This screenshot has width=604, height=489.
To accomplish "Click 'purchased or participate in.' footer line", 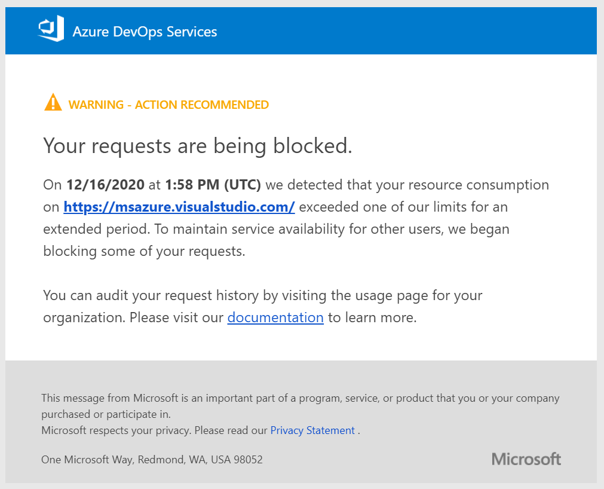I will 106,414.
